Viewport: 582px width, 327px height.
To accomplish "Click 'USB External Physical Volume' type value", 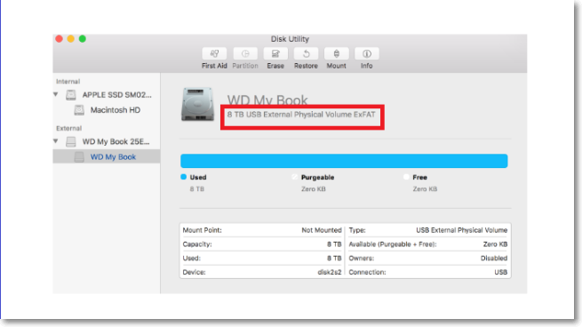I will 462,230.
